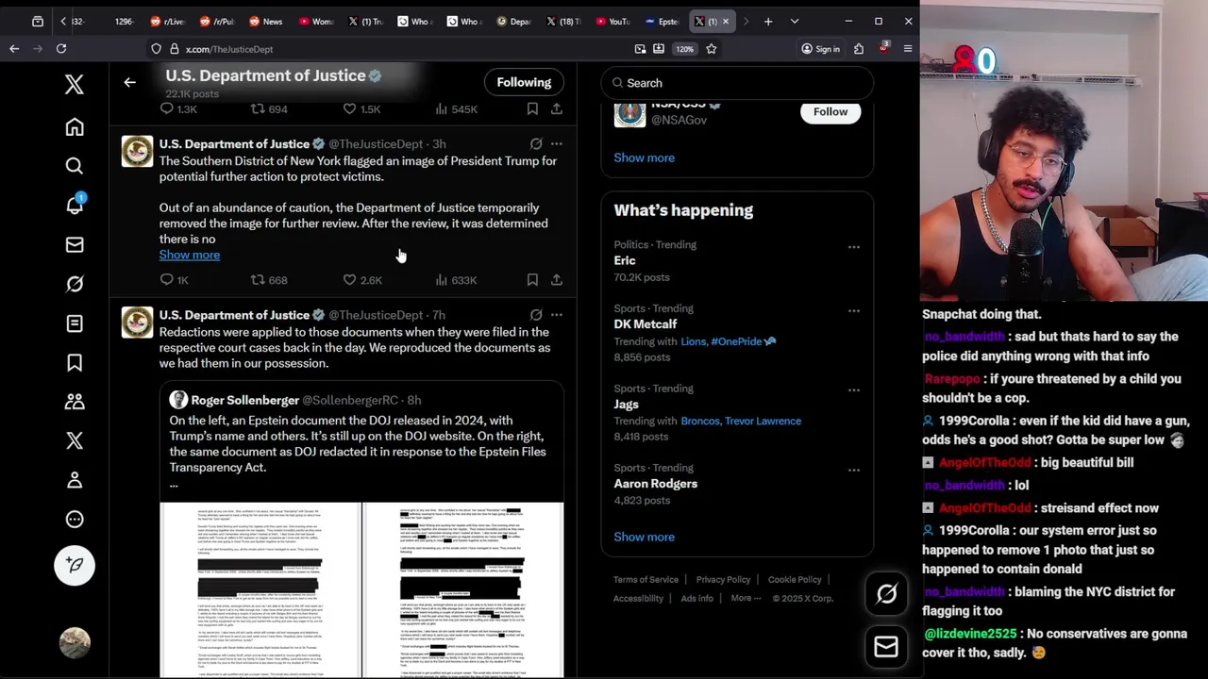Image resolution: width=1208 pixels, height=679 pixels.
Task: Open the X logo home link
Action: pos(75,85)
